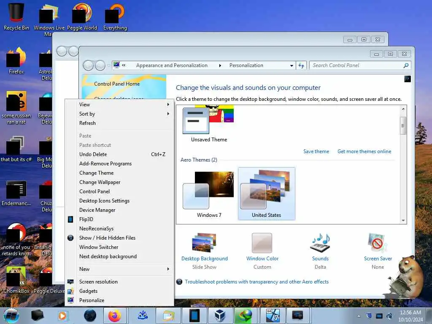Open Internet Download Manager taskbar icon
Viewport: 432px width, 324px height.
tap(246, 316)
